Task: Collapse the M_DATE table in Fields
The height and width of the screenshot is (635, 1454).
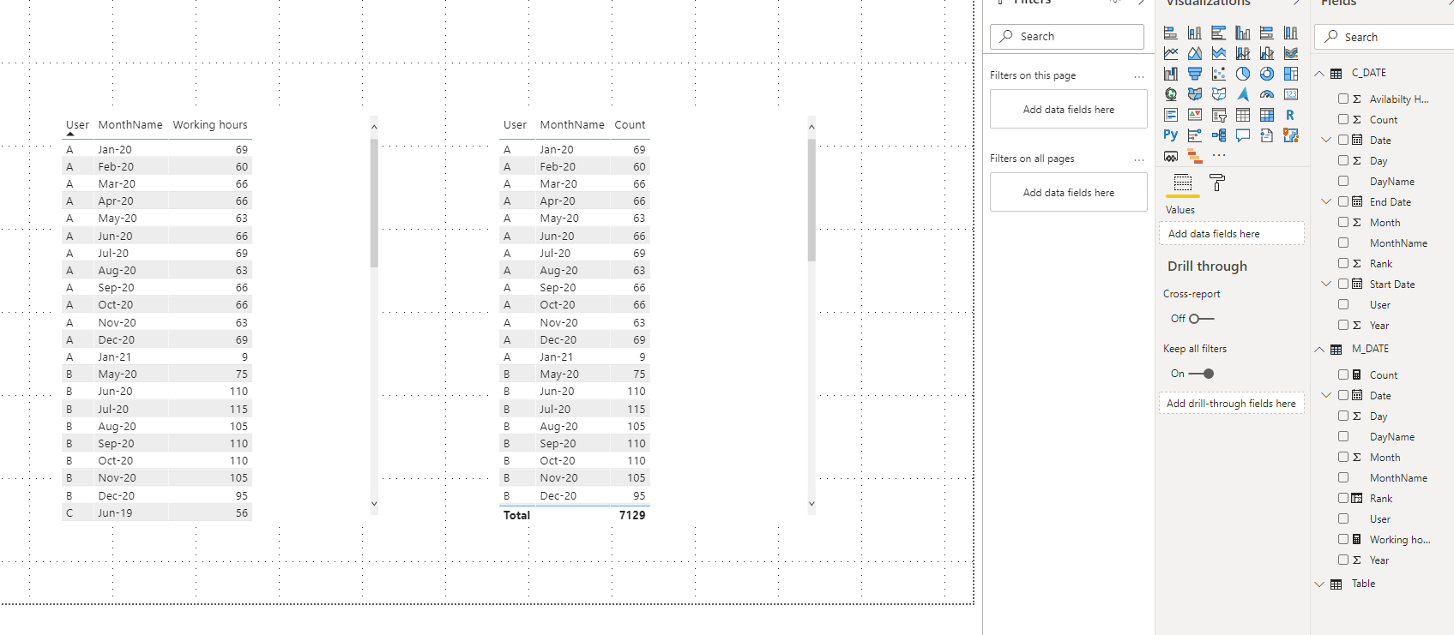Action: [x=1319, y=349]
